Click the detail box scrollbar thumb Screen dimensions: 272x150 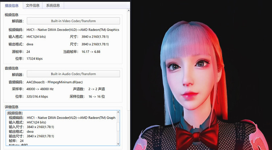click(118, 127)
